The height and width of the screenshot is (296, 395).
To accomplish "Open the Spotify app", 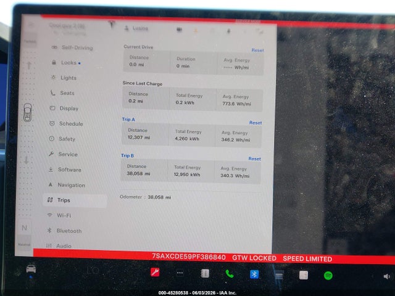I will coord(328,276).
